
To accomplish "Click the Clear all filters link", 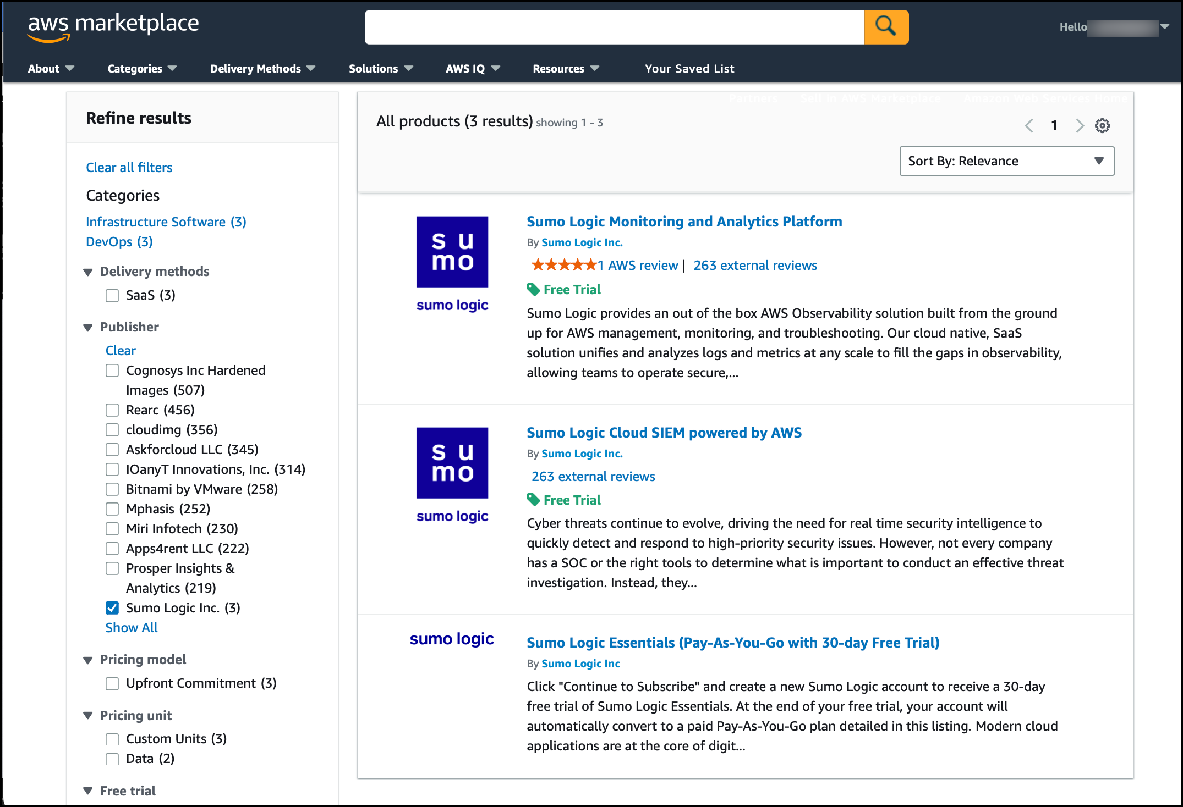I will (128, 167).
